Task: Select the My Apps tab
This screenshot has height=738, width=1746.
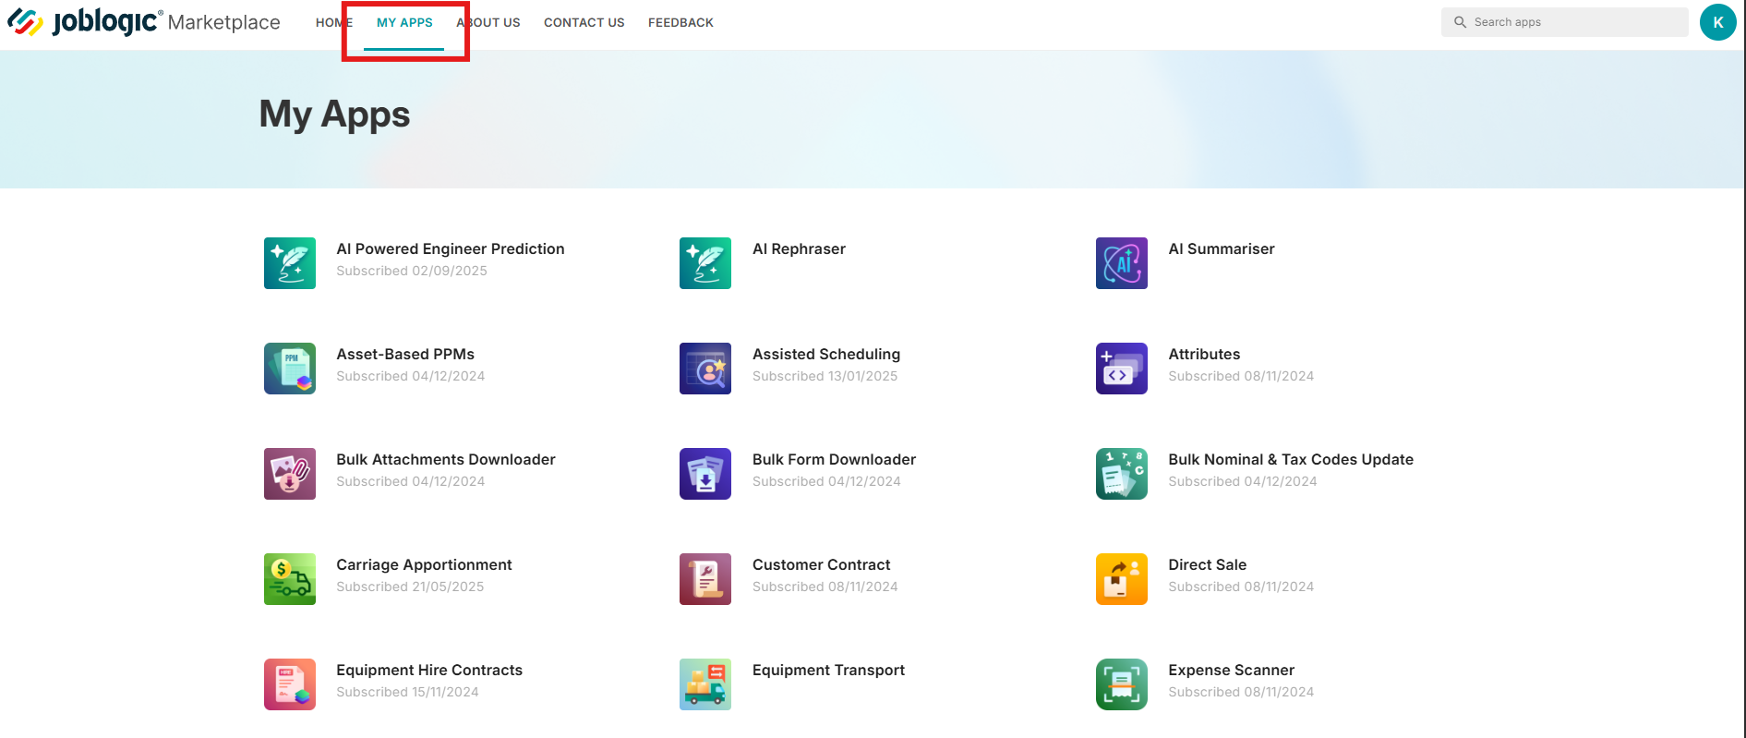Action: point(404,22)
